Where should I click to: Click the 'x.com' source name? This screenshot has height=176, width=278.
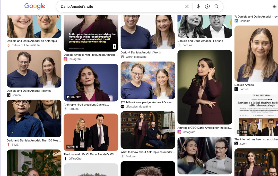[243, 144]
